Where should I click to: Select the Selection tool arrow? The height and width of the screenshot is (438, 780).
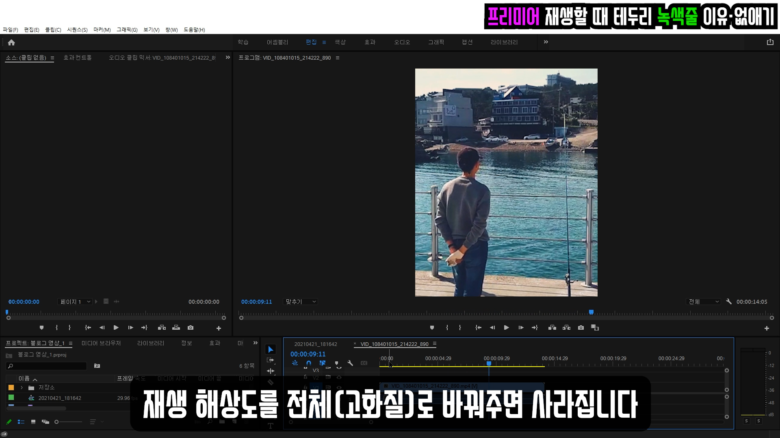click(271, 350)
